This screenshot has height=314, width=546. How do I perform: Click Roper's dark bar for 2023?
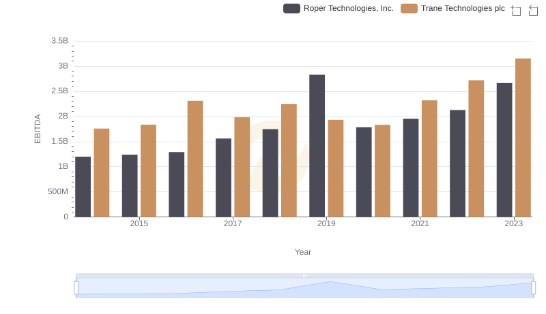pyautogui.click(x=504, y=150)
